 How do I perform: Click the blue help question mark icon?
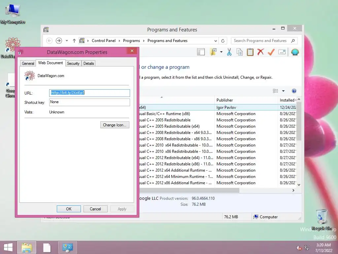(x=294, y=91)
